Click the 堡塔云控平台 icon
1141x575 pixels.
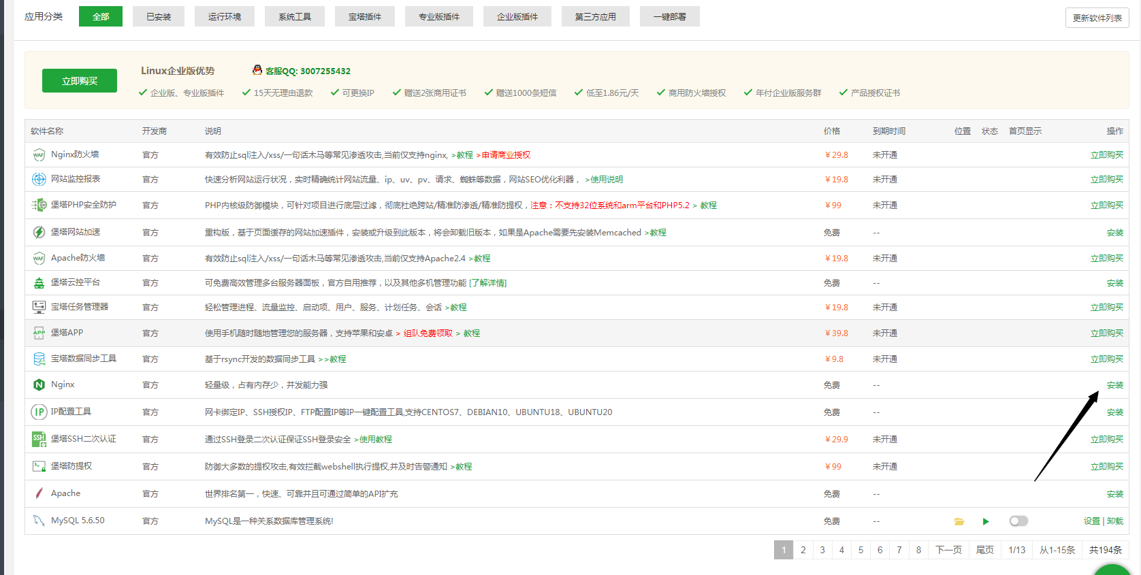(39, 282)
